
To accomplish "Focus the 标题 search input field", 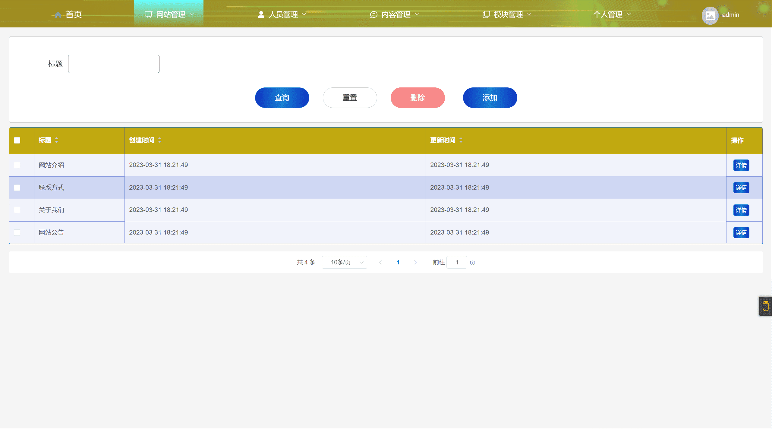I will [x=114, y=64].
